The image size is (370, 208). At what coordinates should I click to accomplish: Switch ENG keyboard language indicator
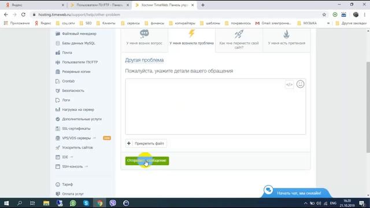click(333, 203)
